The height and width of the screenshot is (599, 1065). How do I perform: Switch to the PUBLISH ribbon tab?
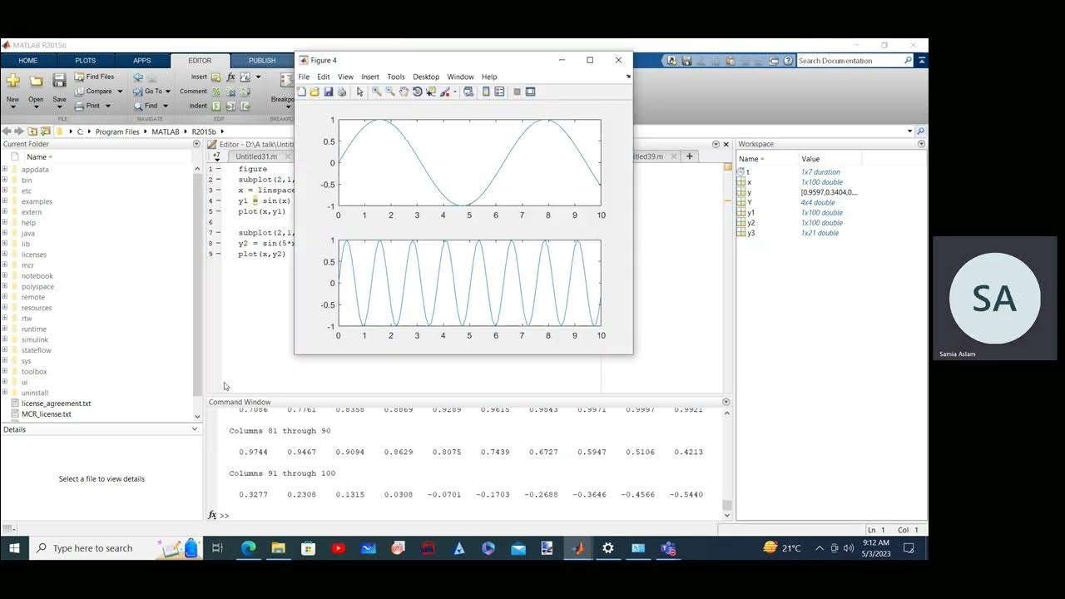(262, 61)
